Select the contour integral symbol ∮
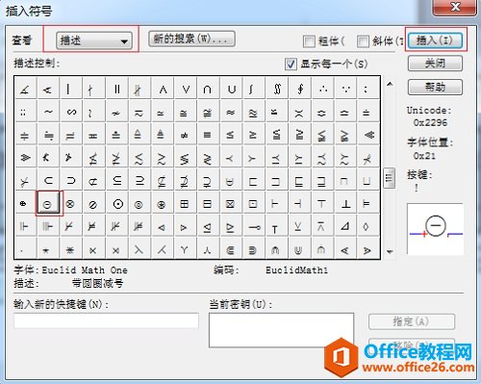 (x=300, y=89)
